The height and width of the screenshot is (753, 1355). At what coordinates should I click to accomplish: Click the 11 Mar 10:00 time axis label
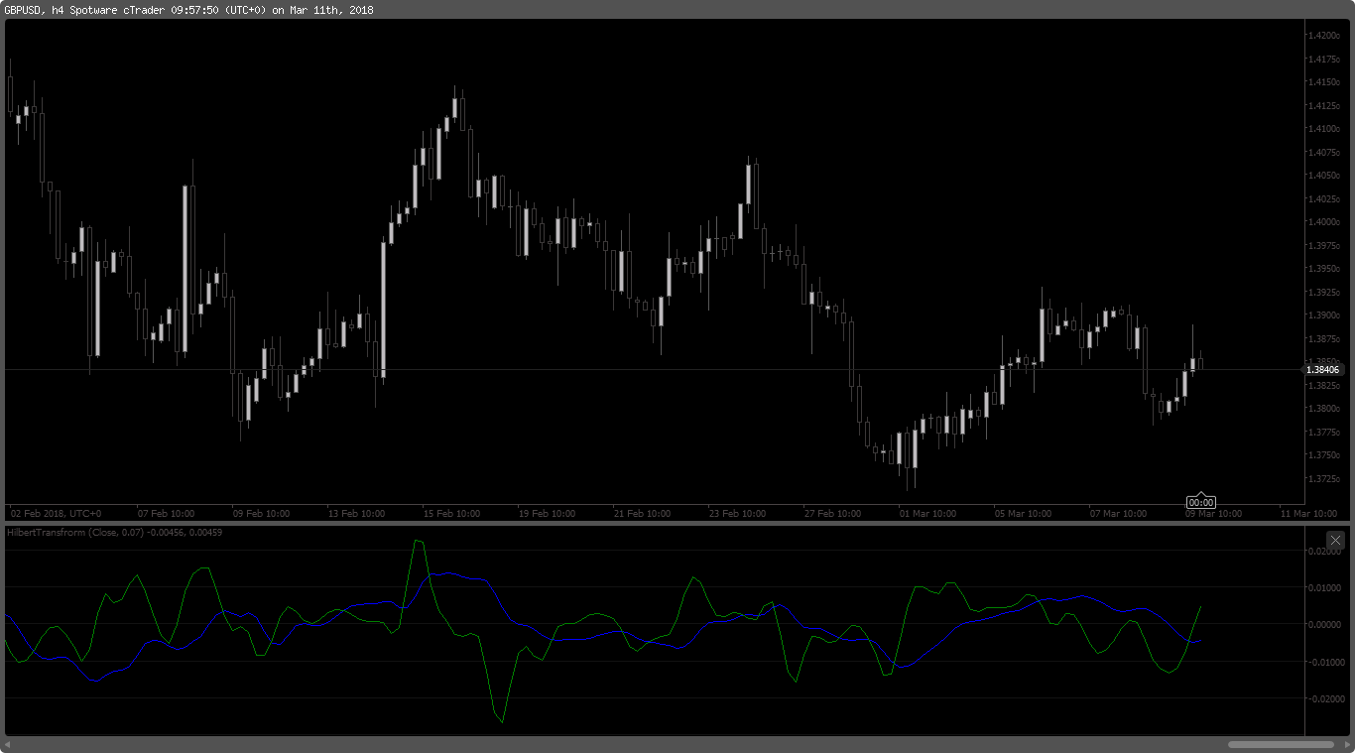click(x=1308, y=514)
